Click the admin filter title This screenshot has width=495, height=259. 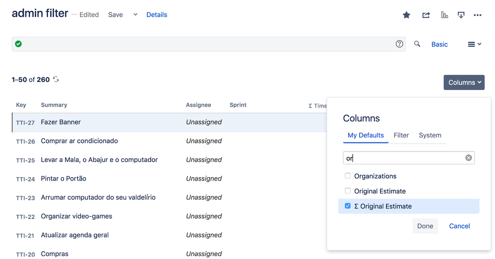(x=40, y=13)
